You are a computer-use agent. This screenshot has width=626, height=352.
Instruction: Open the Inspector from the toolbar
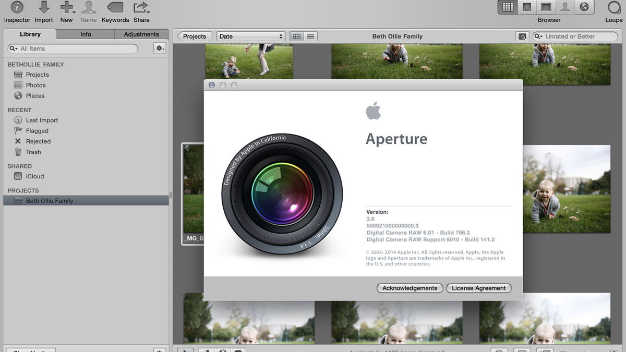pyautogui.click(x=17, y=8)
